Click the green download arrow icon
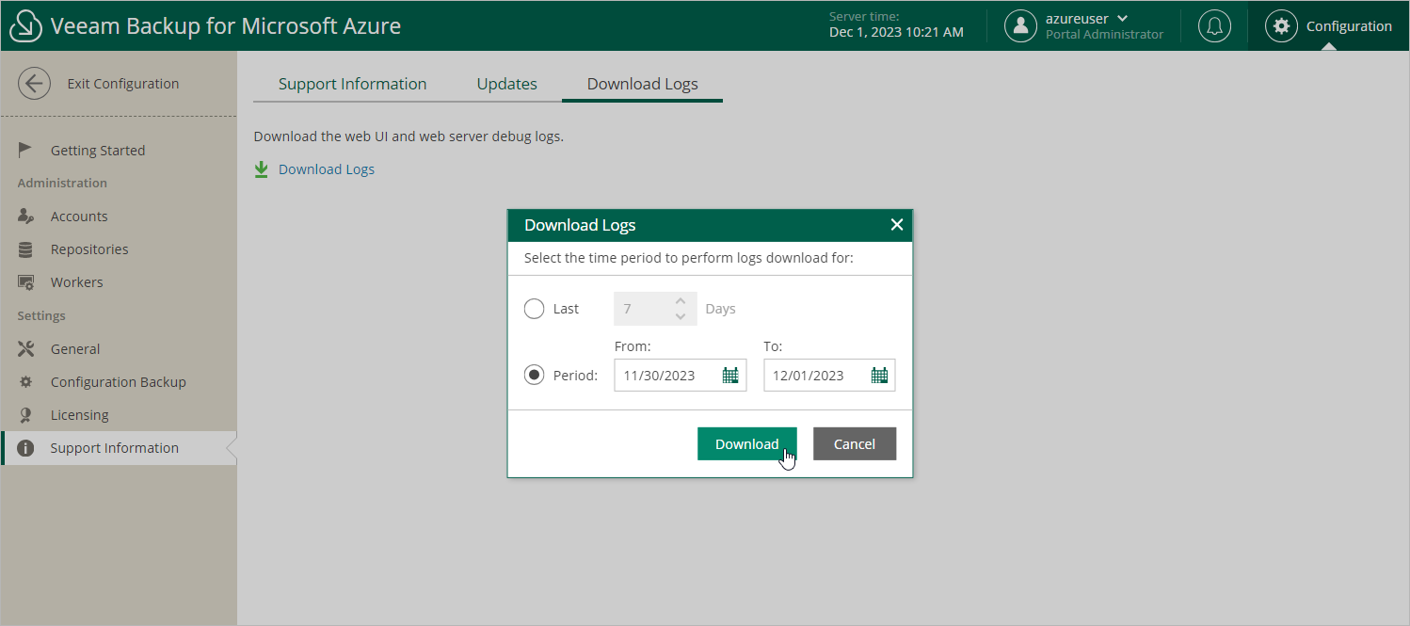 262,169
